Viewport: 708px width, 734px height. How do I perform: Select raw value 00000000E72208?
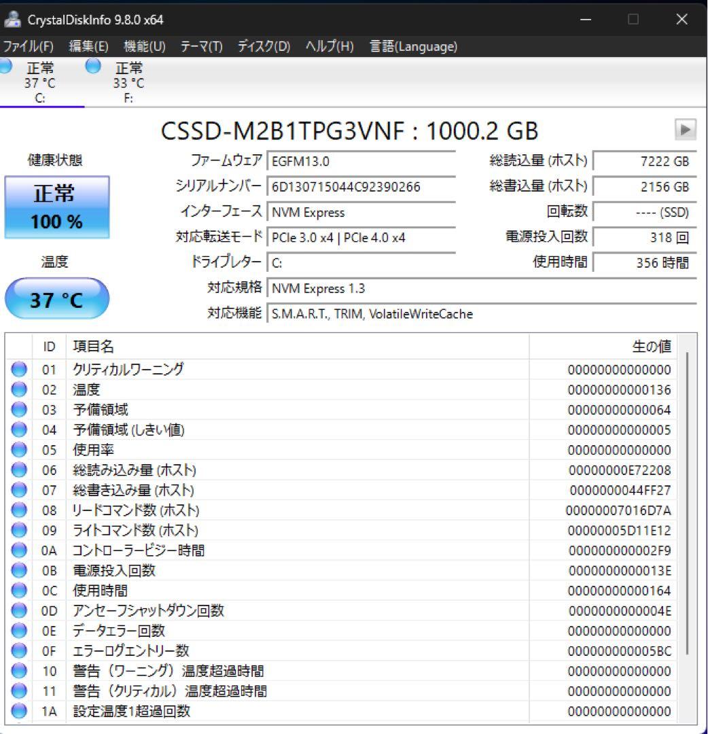point(620,470)
